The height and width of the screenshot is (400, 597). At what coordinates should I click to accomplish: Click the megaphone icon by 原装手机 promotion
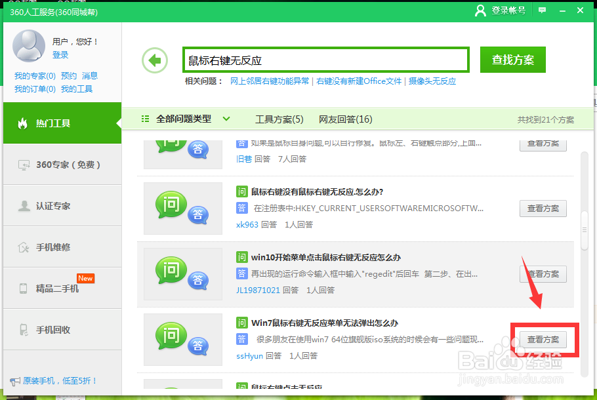click(x=15, y=381)
